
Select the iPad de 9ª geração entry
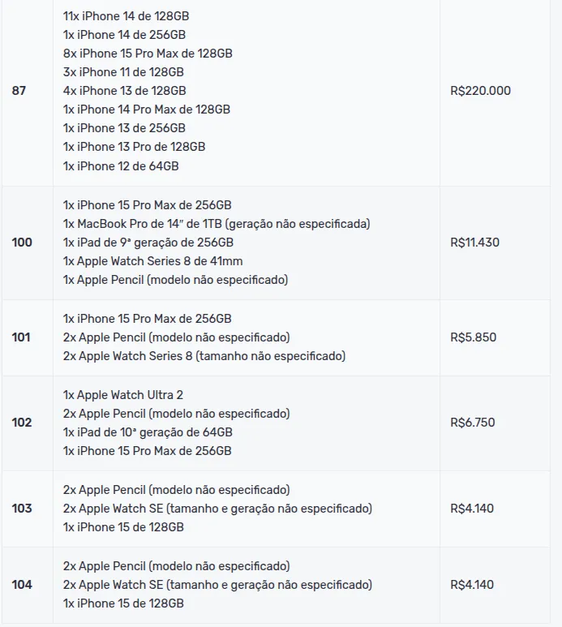coord(148,243)
